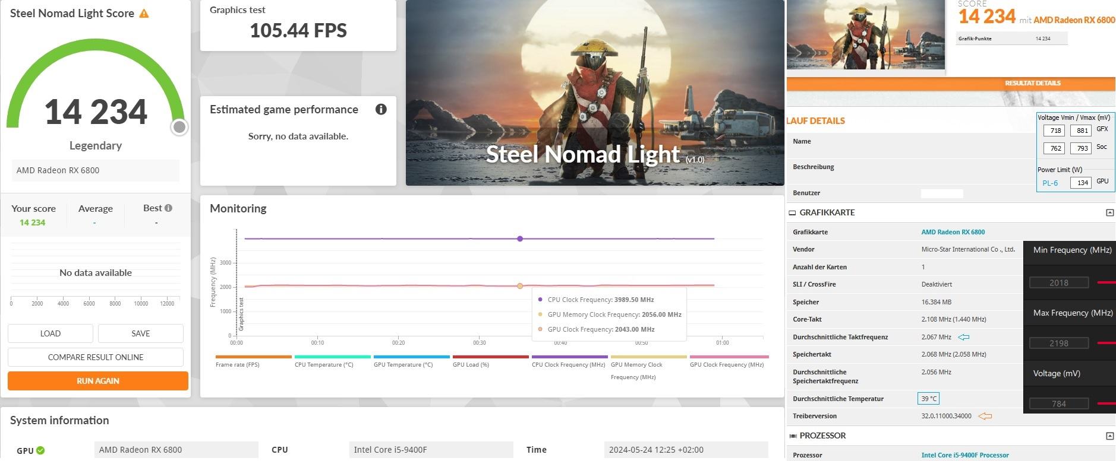
Task: Click the purple CPU clock data point on chart
Action: (520, 239)
